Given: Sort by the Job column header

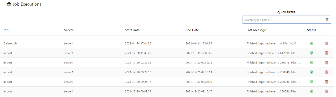Looking at the screenshot, I should point(6,30).
